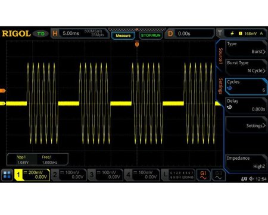Open the delay D icon

(x=170, y=33)
